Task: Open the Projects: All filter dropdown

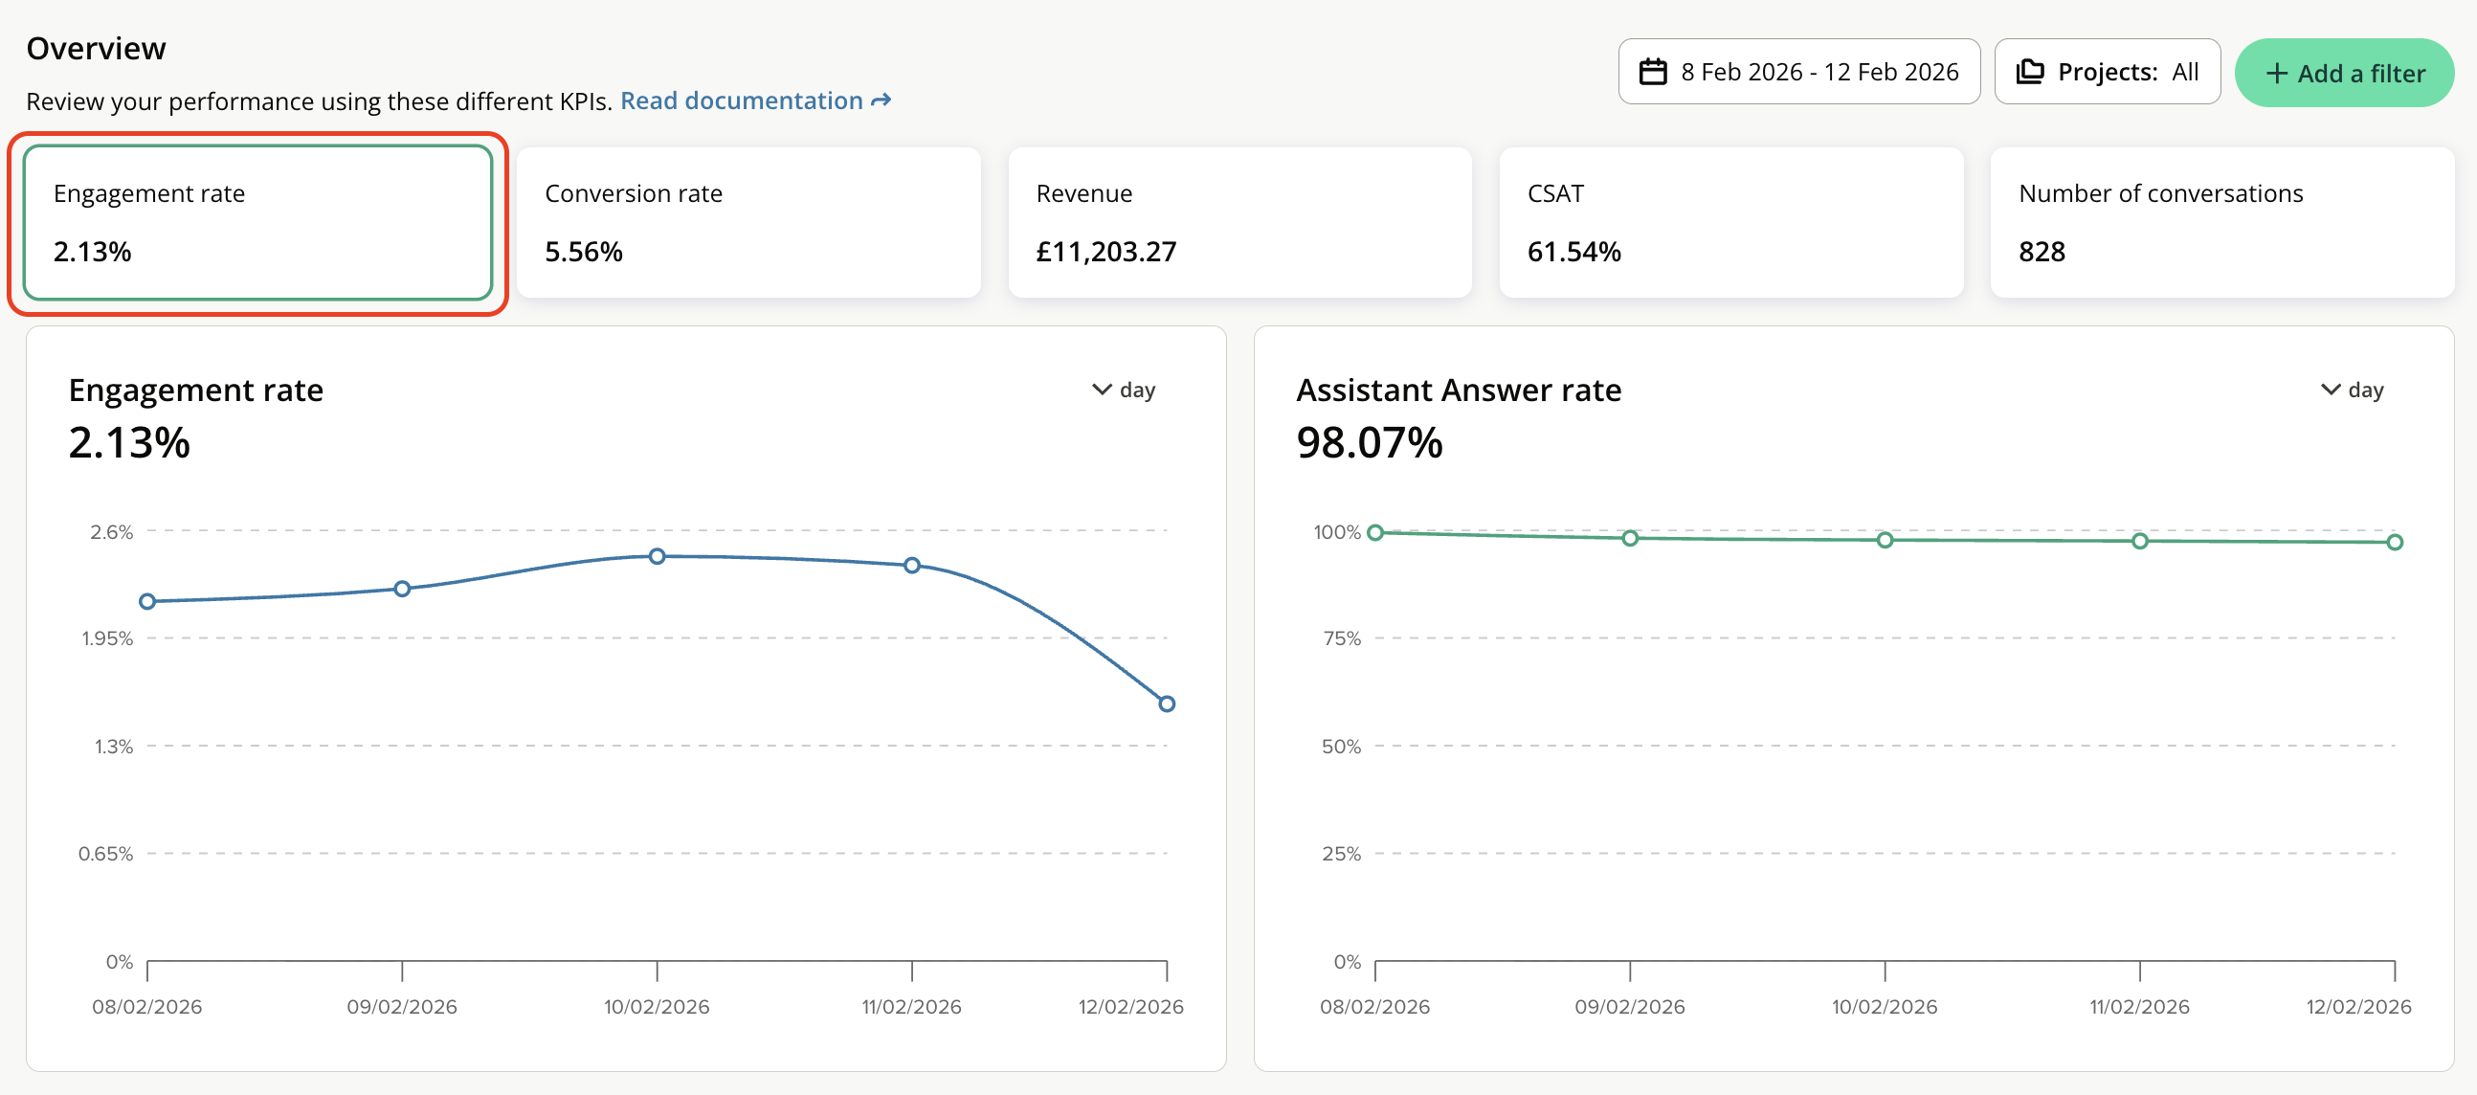Action: point(2106,72)
